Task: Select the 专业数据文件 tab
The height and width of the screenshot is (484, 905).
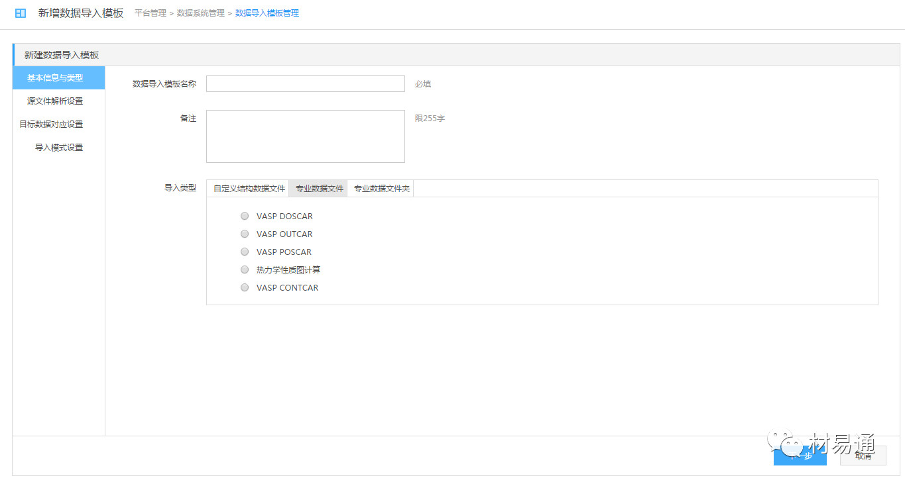Action: 319,189
